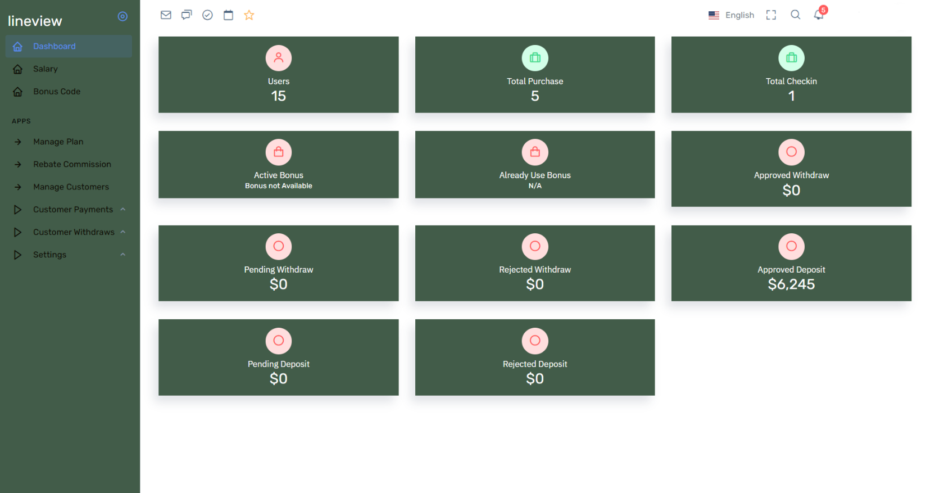Go to Salary menu item
Viewport: 926px width, 493px height.
[x=45, y=69]
